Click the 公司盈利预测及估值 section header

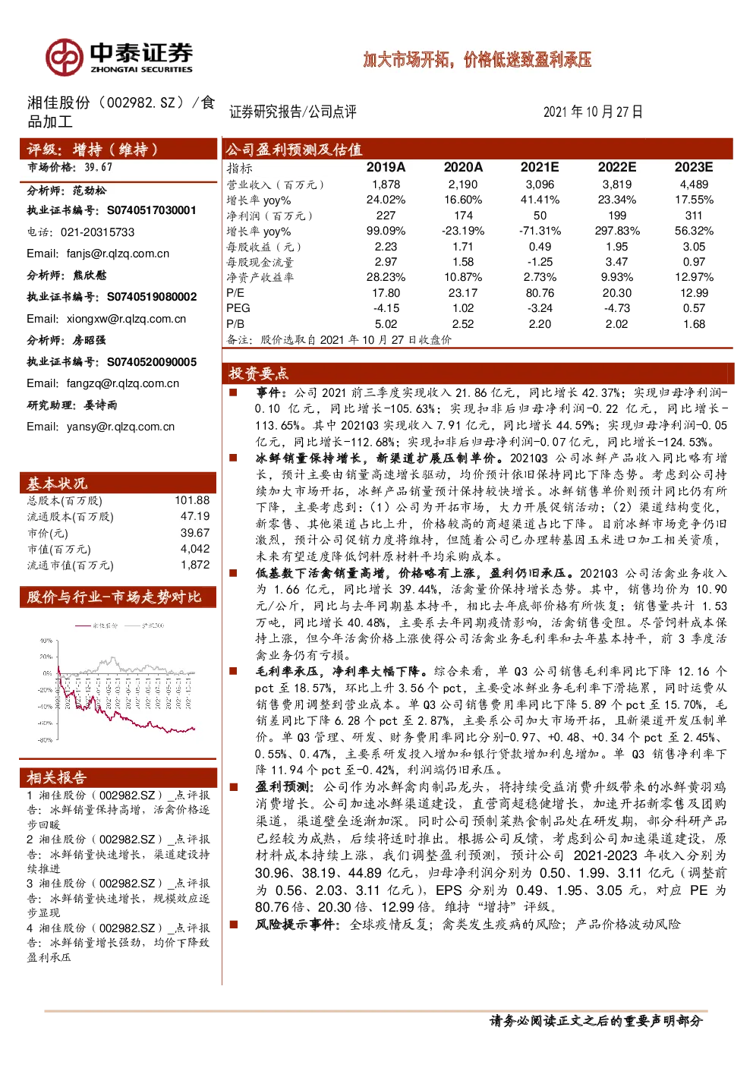point(477,149)
